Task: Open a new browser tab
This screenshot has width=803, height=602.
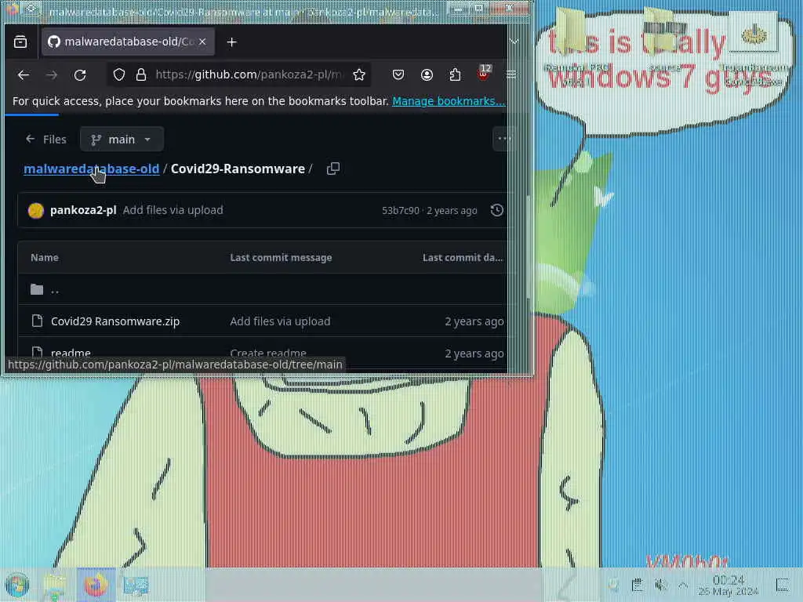Action: click(x=232, y=42)
